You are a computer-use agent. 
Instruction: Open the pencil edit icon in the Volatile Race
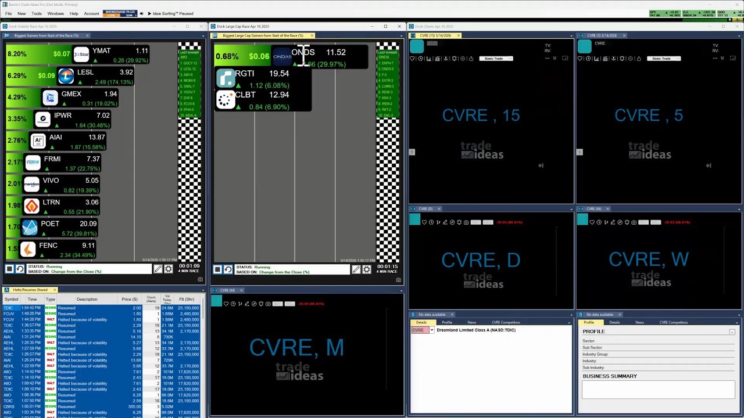point(158,269)
